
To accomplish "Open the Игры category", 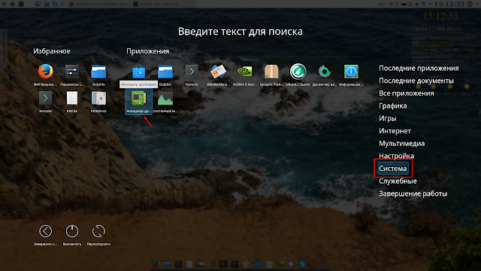I will (388, 119).
